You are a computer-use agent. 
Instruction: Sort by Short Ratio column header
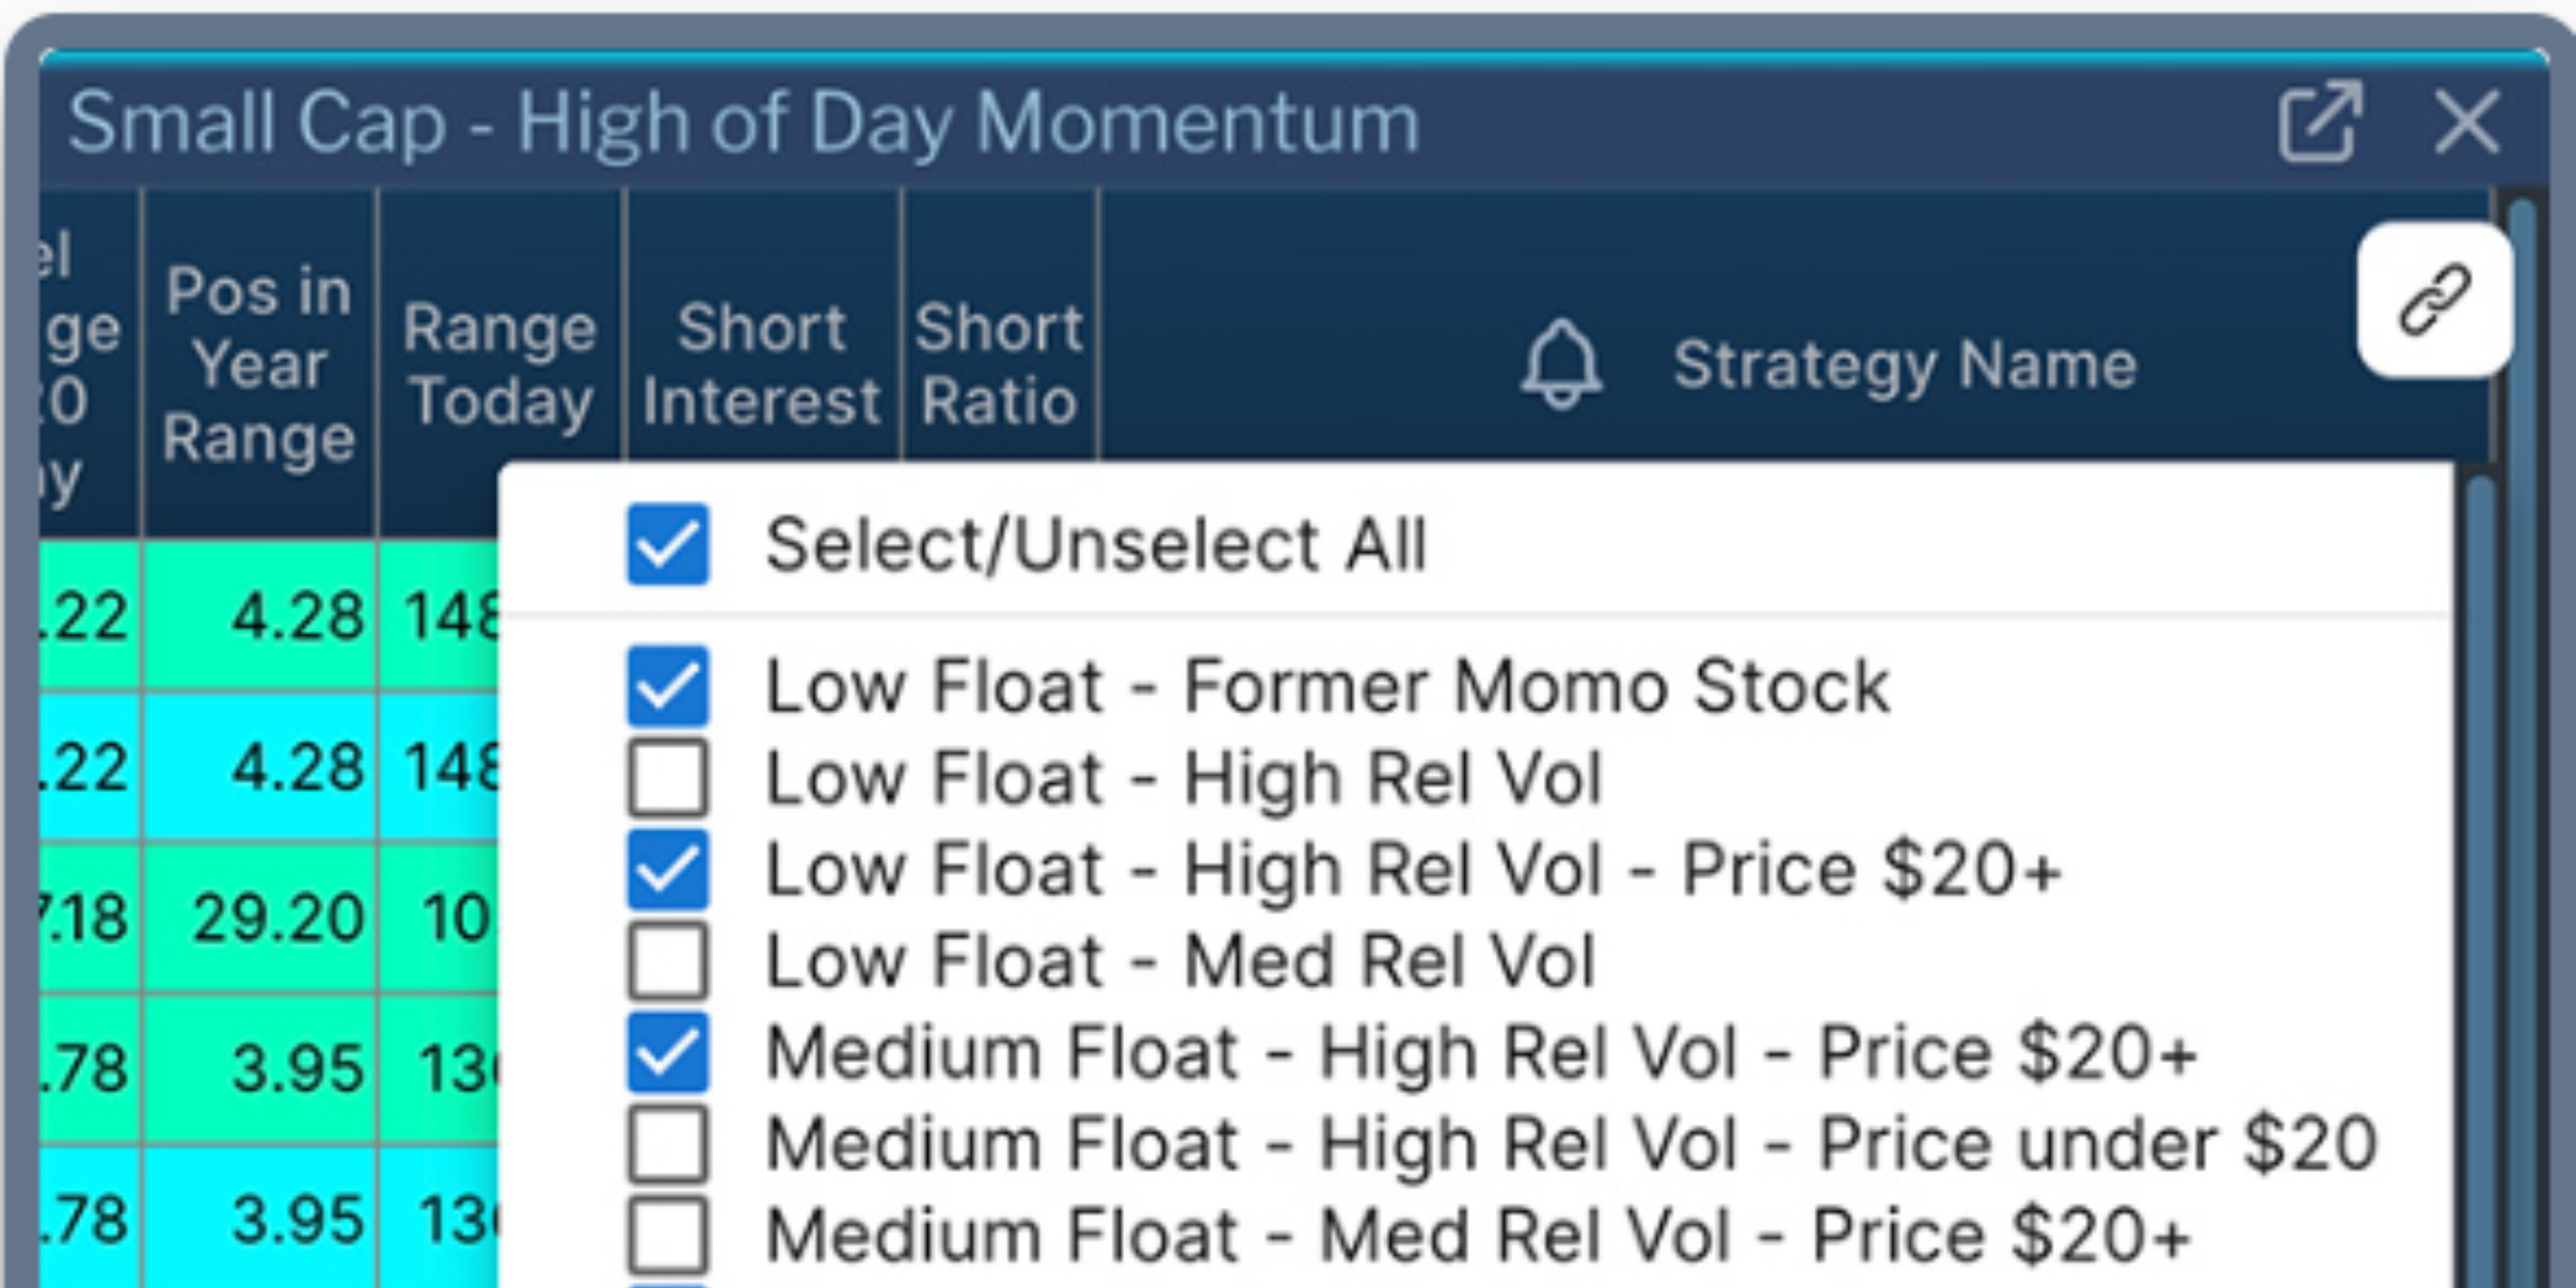(999, 364)
